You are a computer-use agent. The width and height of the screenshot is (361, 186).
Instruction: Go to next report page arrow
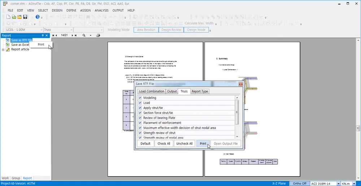coord(73,35)
